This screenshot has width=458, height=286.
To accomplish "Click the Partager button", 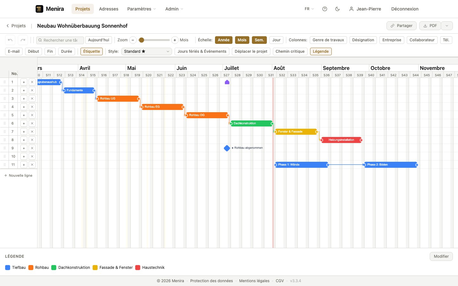I will tap(401, 26).
